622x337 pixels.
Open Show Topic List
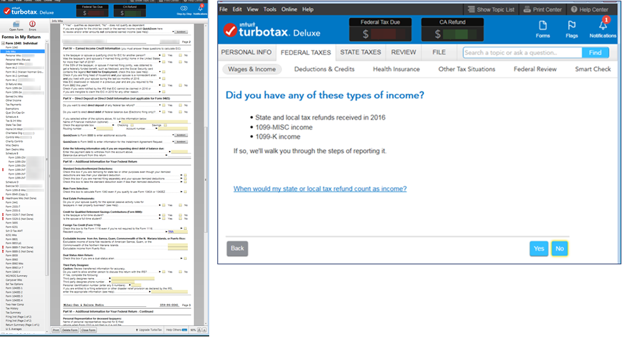(x=490, y=9)
